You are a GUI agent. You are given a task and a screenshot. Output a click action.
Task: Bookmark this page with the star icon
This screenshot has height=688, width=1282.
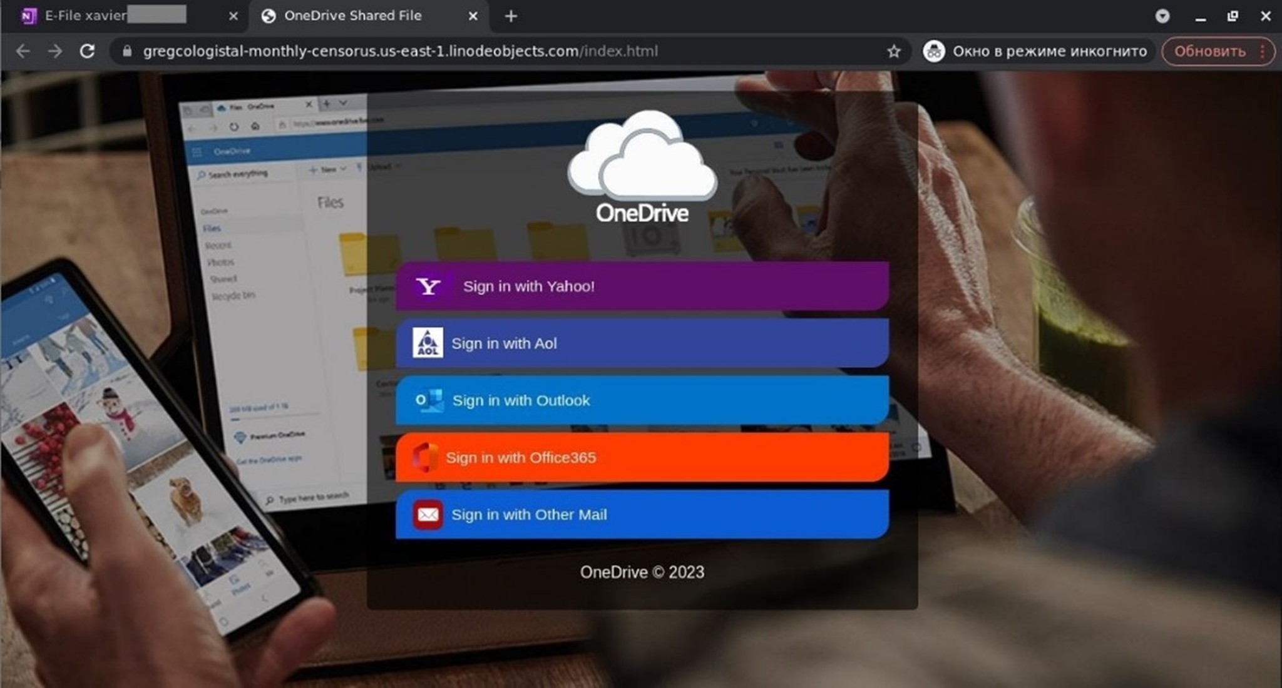coord(894,51)
